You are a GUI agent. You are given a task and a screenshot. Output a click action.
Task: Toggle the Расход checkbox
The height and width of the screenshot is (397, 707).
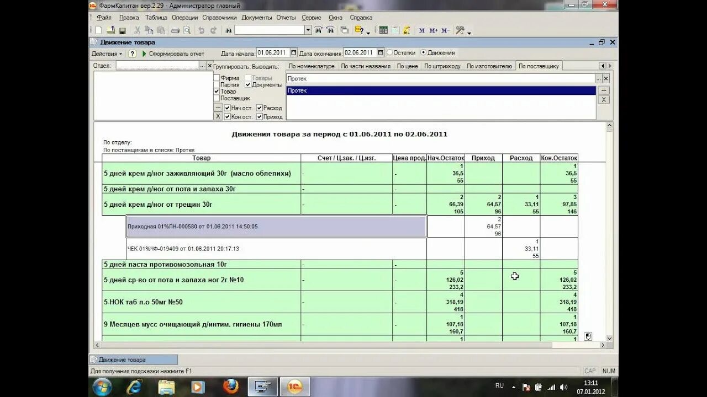click(x=260, y=108)
